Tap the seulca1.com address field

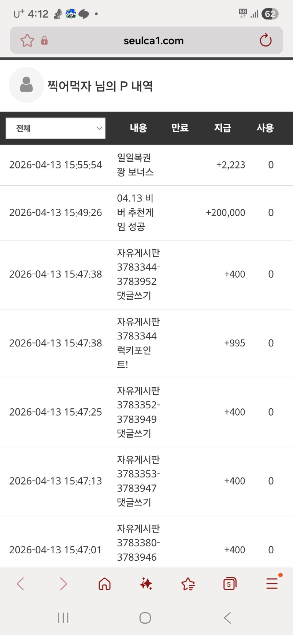pos(153,41)
